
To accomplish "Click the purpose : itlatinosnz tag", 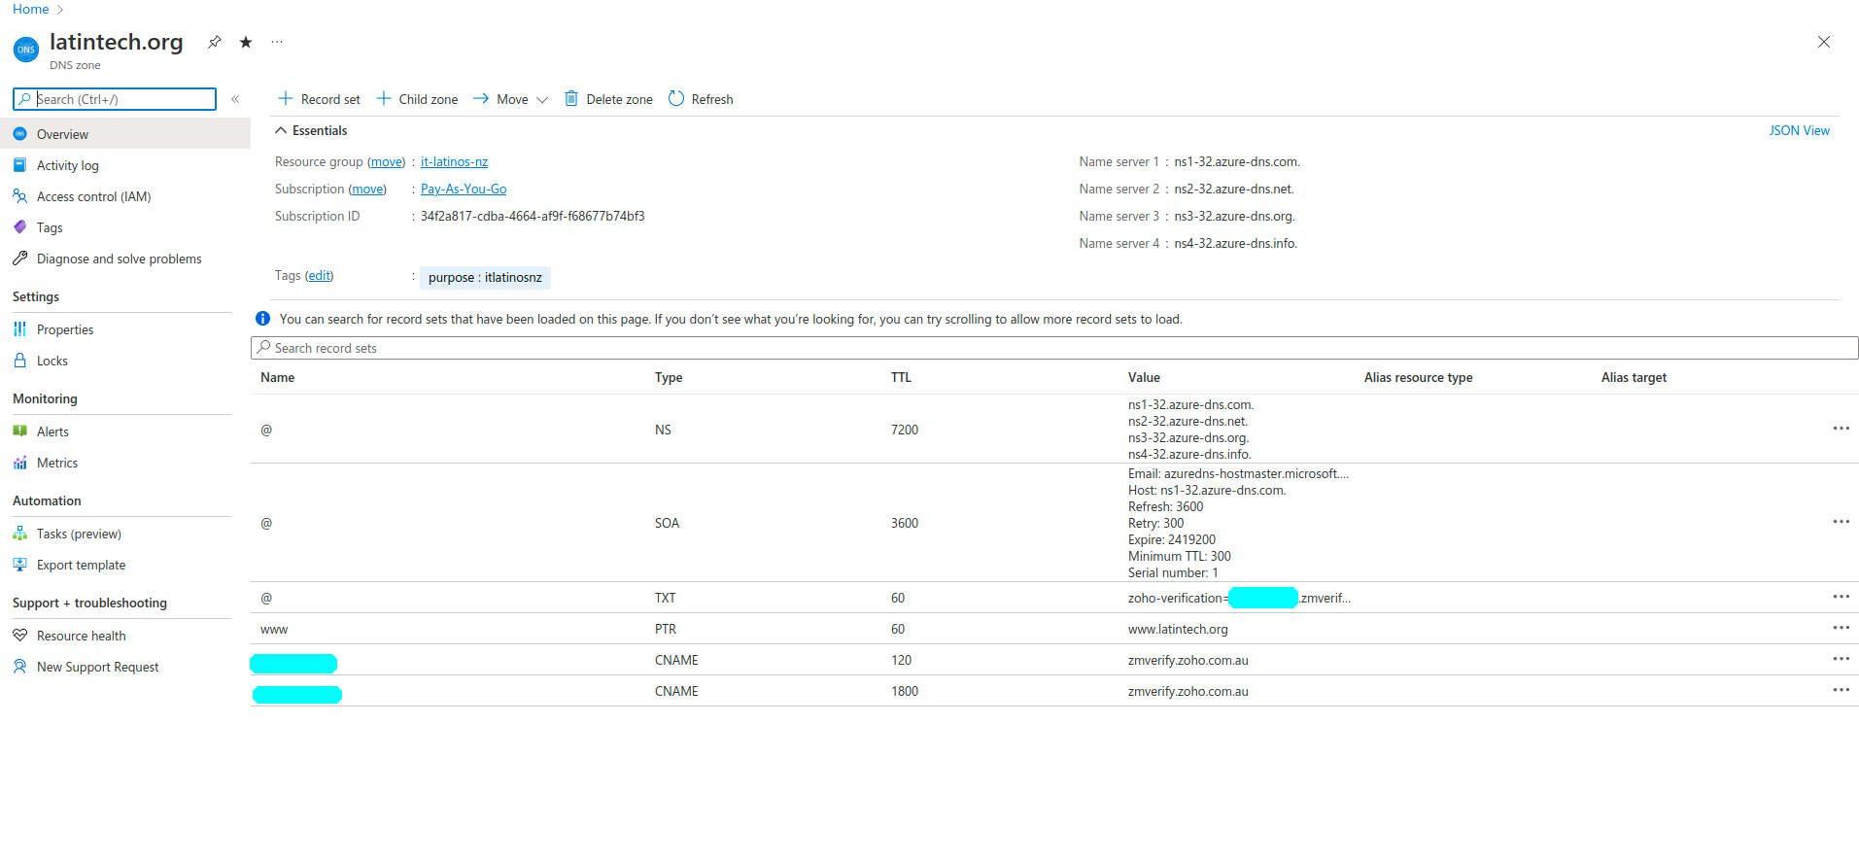I will [x=485, y=278].
